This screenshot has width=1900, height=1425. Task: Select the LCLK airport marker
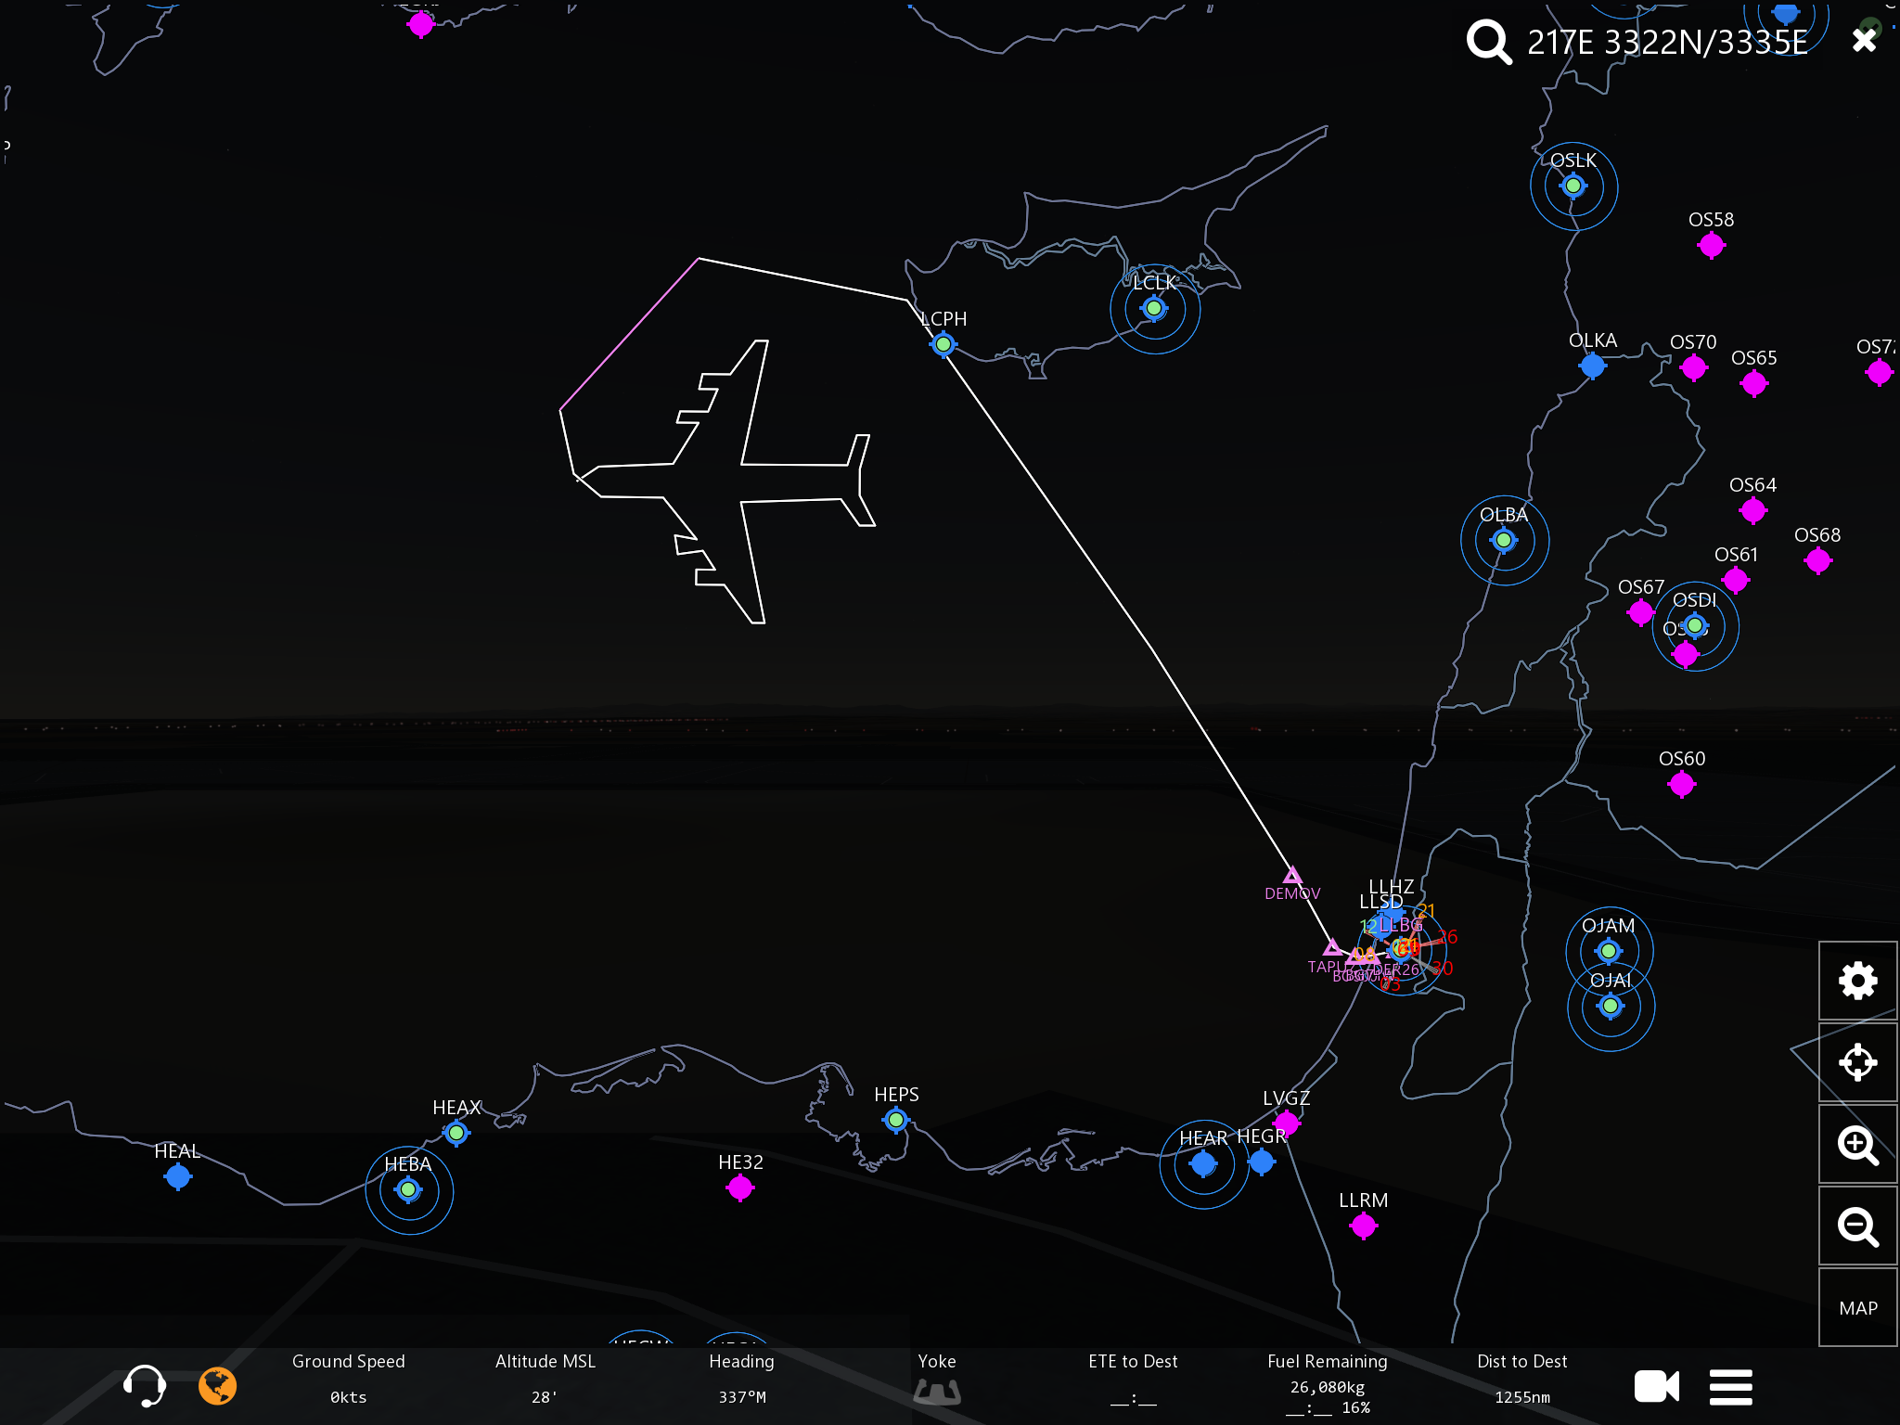(x=1154, y=308)
